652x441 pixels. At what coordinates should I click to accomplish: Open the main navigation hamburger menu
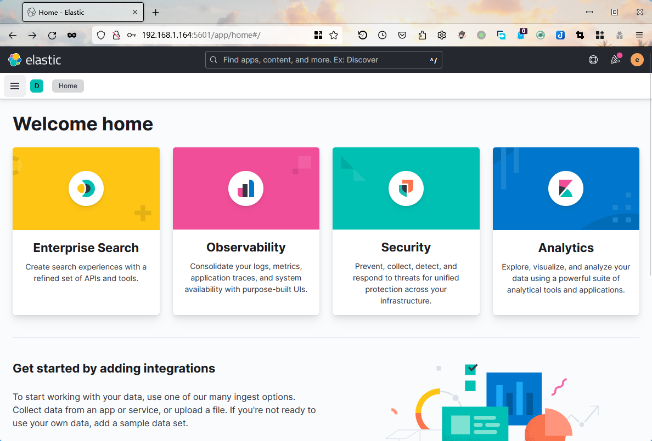coord(15,86)
